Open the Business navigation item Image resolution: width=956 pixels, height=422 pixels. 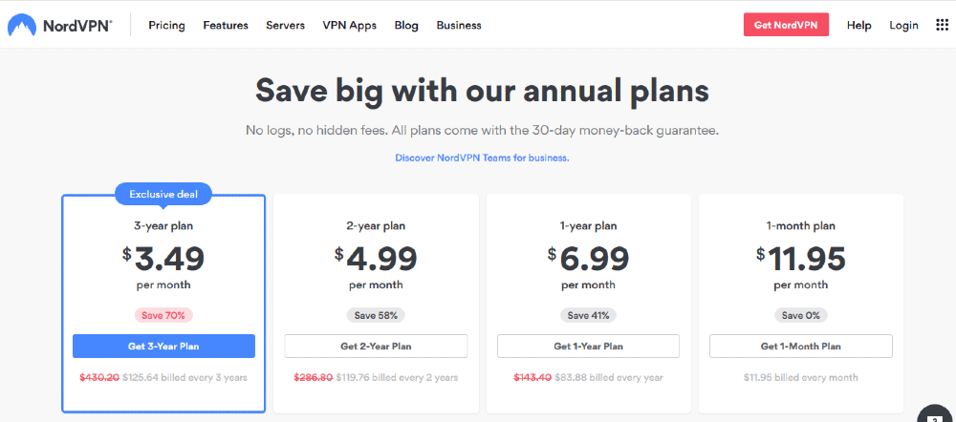(x=459, y=25)
